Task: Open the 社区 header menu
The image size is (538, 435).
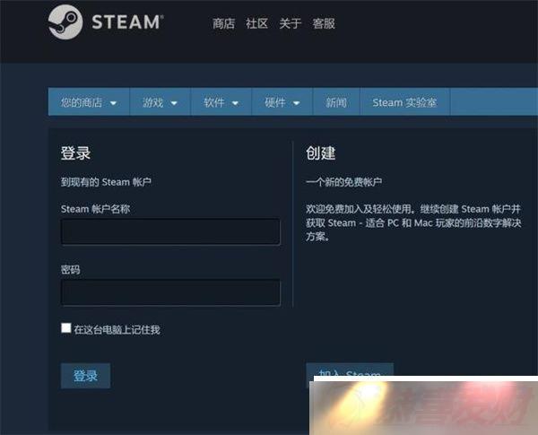Action: click(256, 23)
